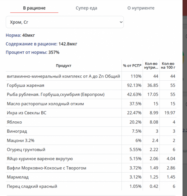The height and width of the screenshot is (196, 187).
Task: Select the "Мацони 3.2%" entry
Action: [20, 141]
